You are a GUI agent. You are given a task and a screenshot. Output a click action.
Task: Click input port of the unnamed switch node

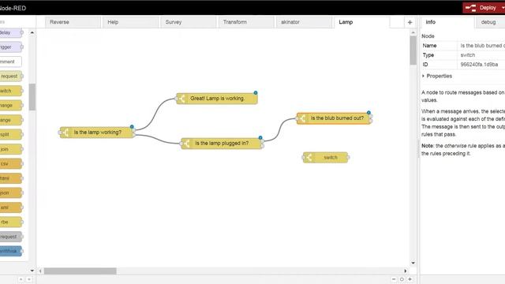(x=303, y=158)
